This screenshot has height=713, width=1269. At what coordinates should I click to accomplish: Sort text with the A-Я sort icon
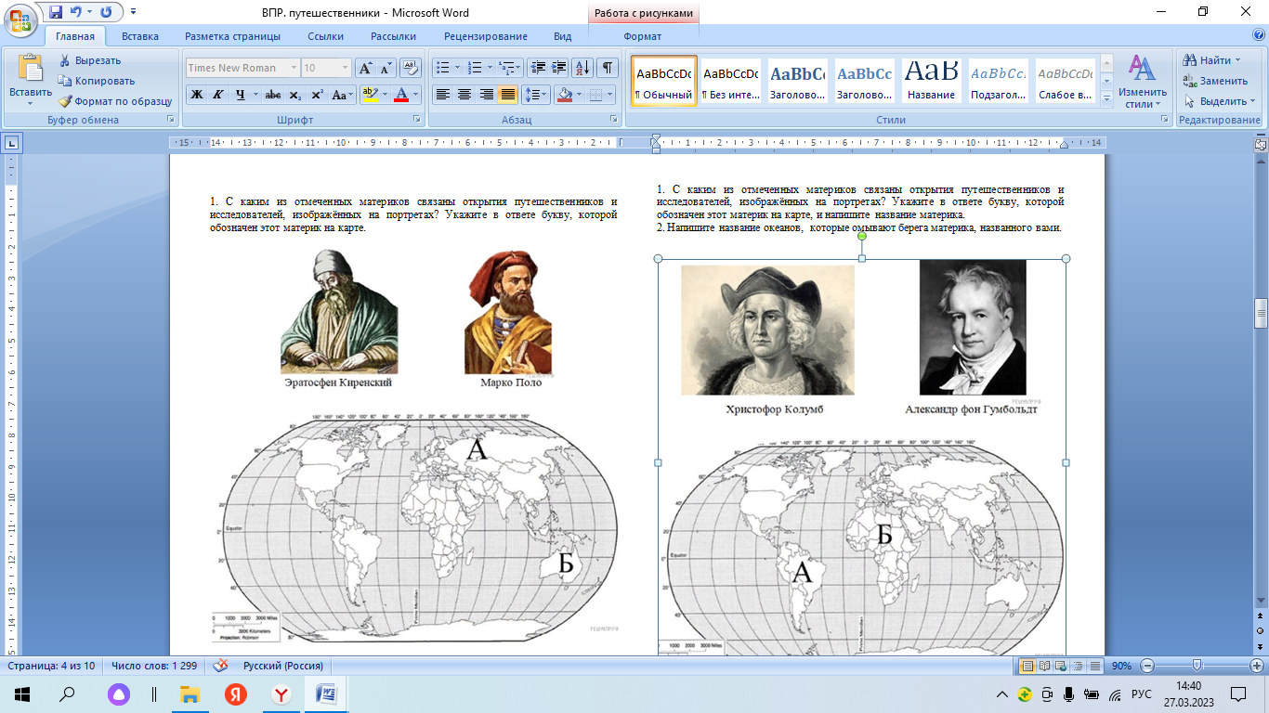click(x=582, y=68)
